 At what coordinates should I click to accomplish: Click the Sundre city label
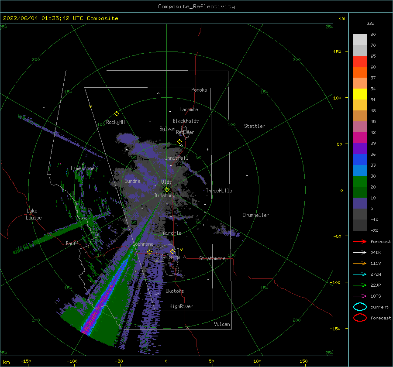(x=132, y=181)
